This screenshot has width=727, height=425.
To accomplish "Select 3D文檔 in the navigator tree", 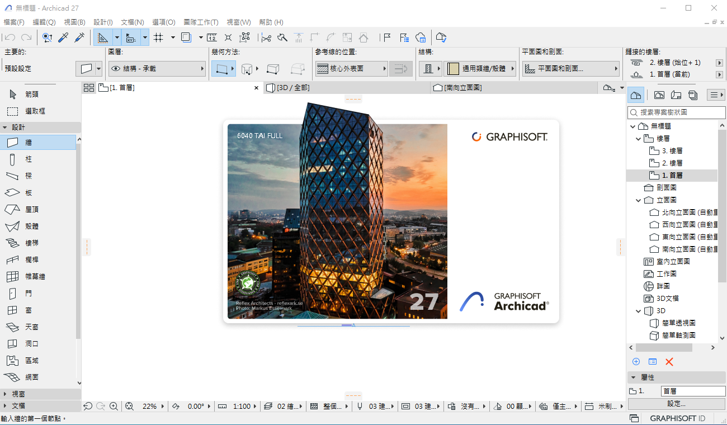I will (x=667, y=298).
